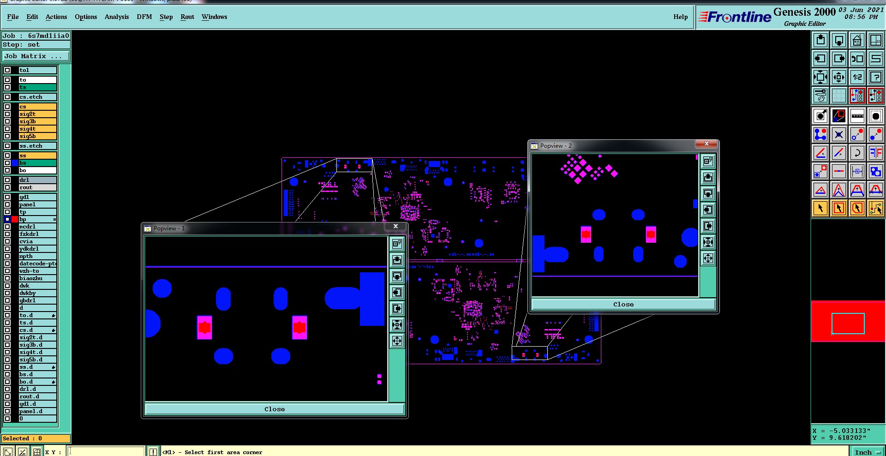
Task: Click the pan down view icon
Action: pos(839,40)
